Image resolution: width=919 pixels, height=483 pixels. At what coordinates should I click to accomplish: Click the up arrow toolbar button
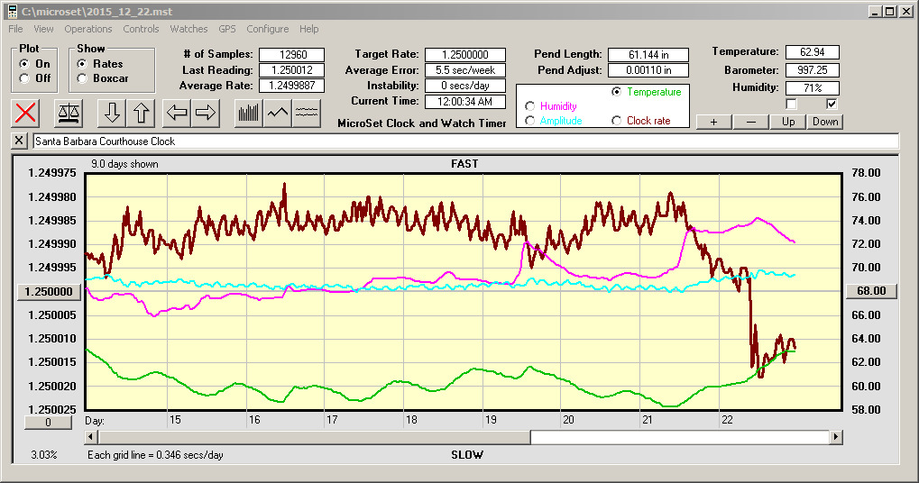141,113
